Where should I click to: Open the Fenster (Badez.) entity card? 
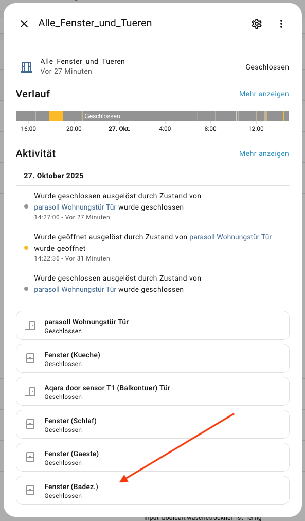click(153, 490)
